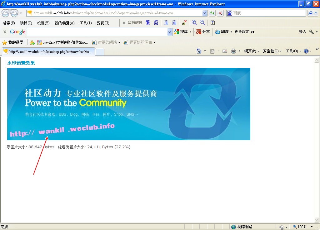Open 更多設定 more settings chevron

click(x=244, y=32)
